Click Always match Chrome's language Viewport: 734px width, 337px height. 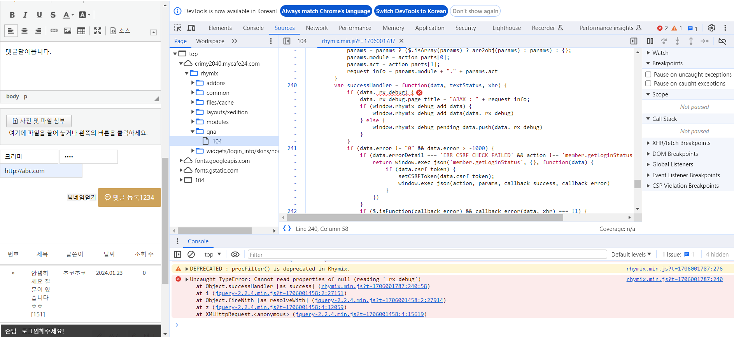tap(326, 11)
